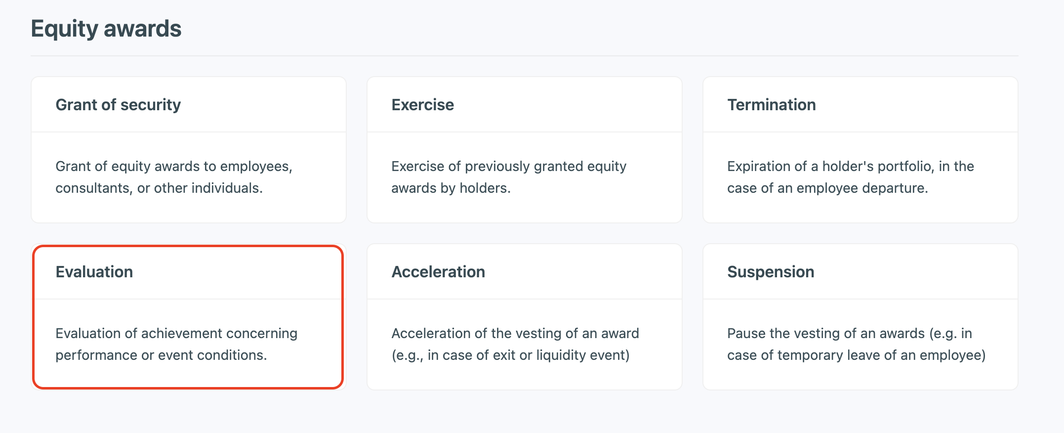Click description about temporary leave of employee

pos(856,344)
